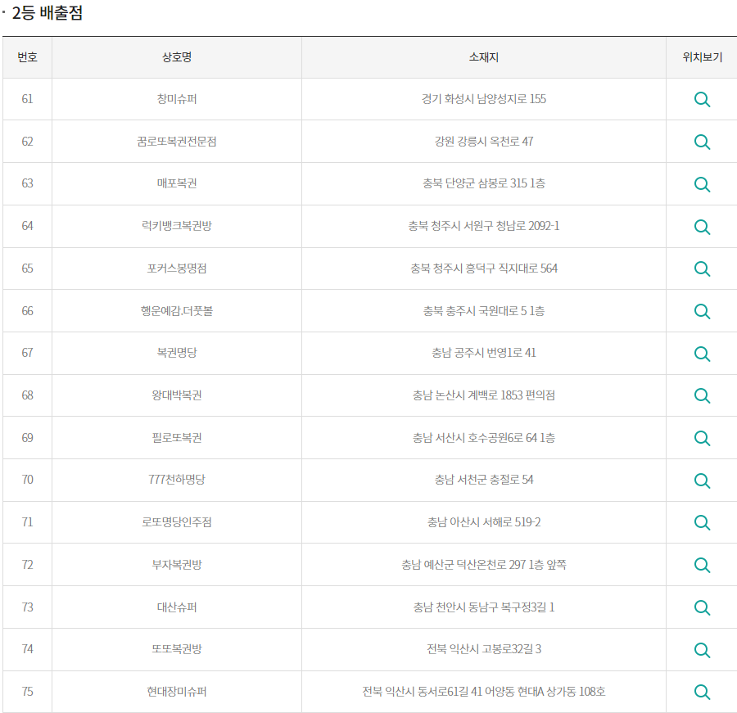Select store name 매포복권
Viewport: 737px width, 713px height.
(177, 183)
